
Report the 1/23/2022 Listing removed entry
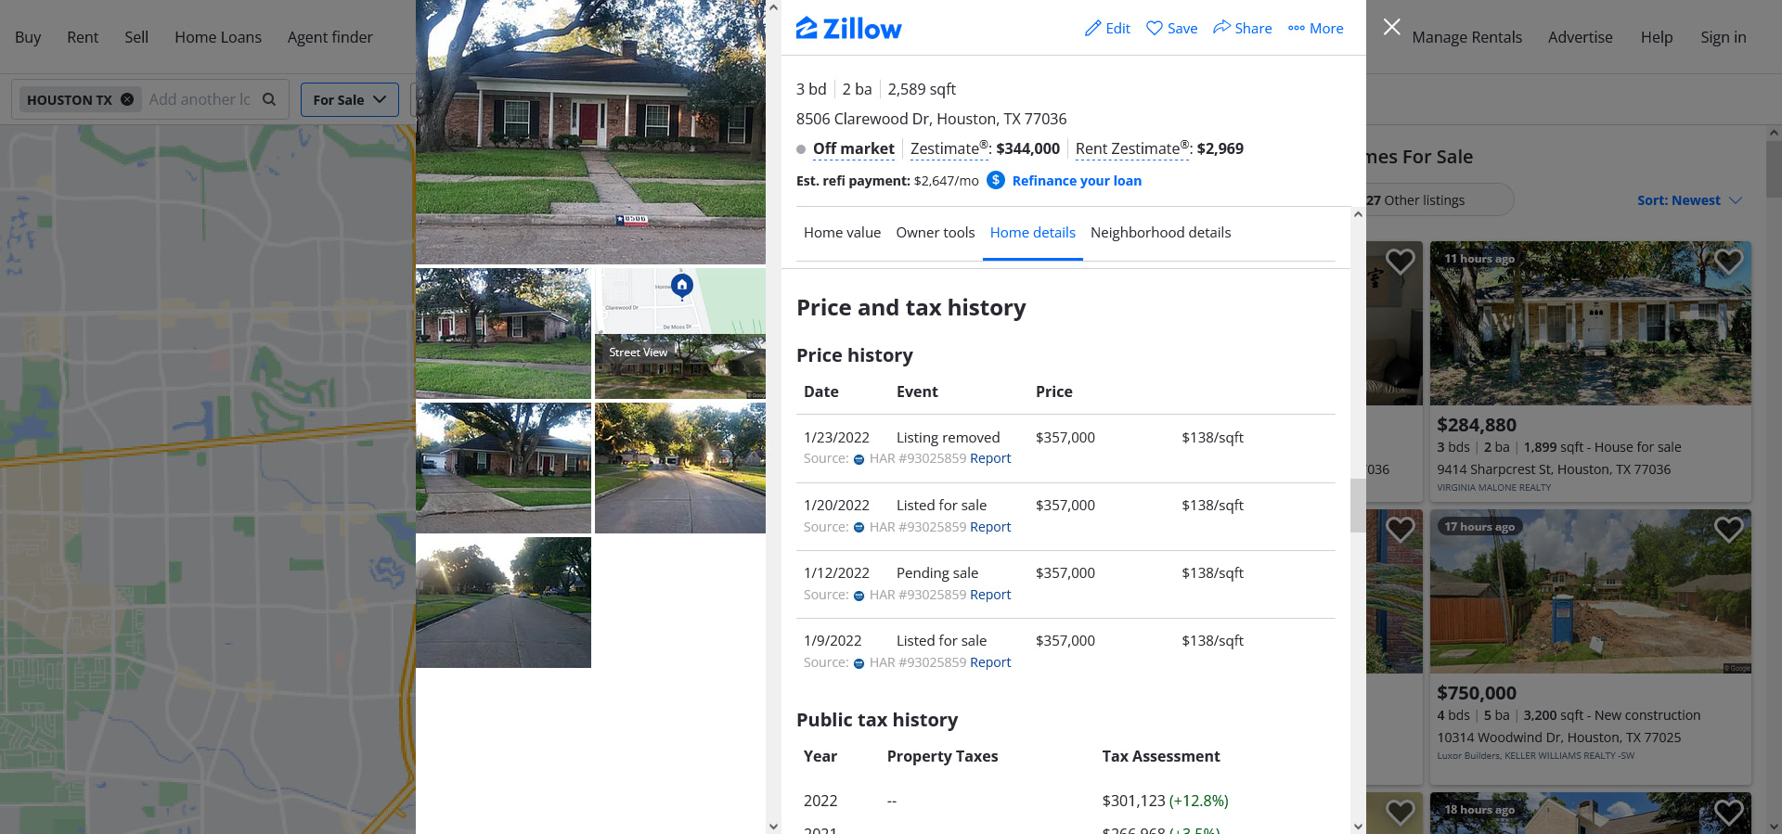click(x=990, y=458)
